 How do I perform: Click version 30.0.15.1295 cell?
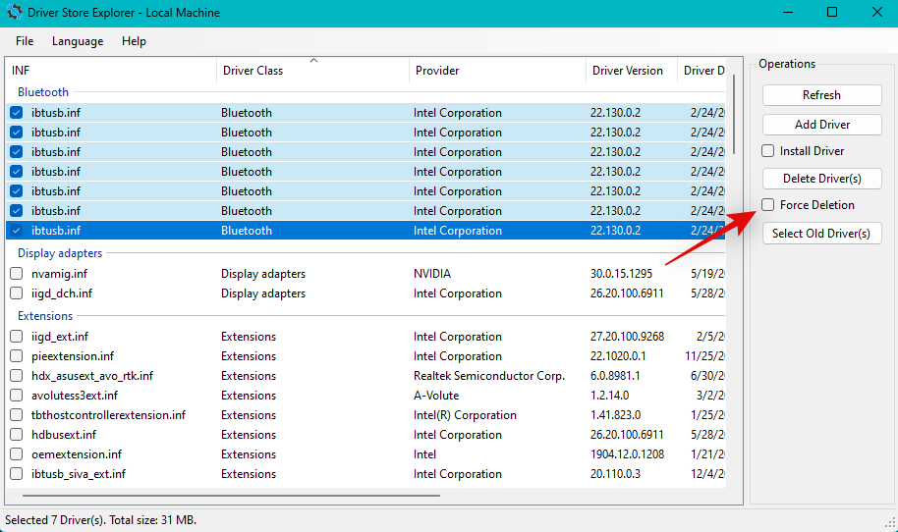tap(621, 274)
